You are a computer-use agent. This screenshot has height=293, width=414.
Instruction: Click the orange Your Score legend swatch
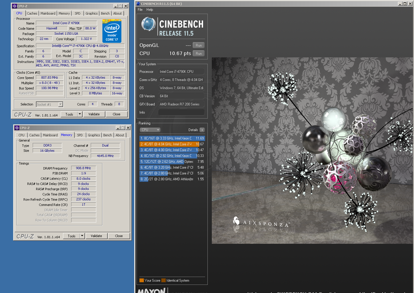(x=142, y=280)
